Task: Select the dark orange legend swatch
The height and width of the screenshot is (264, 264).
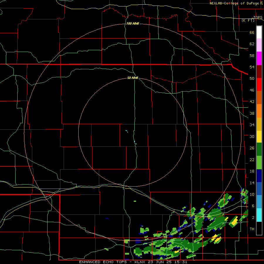Action: 259,97
